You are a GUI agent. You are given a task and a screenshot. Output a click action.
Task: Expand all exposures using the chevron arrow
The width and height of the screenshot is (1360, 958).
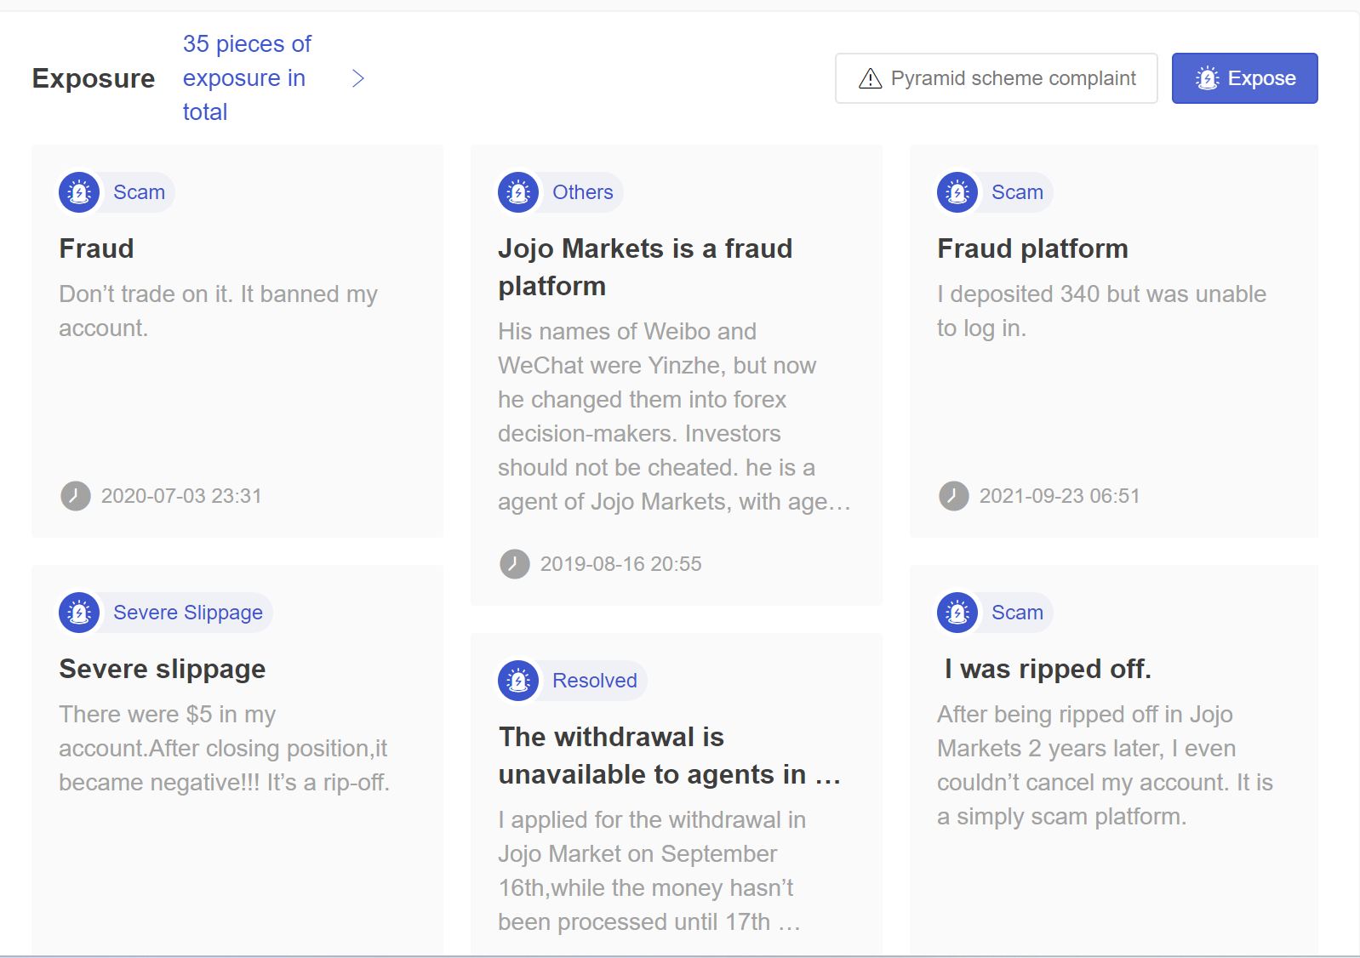pyautogui.click(x=358, y=78)
